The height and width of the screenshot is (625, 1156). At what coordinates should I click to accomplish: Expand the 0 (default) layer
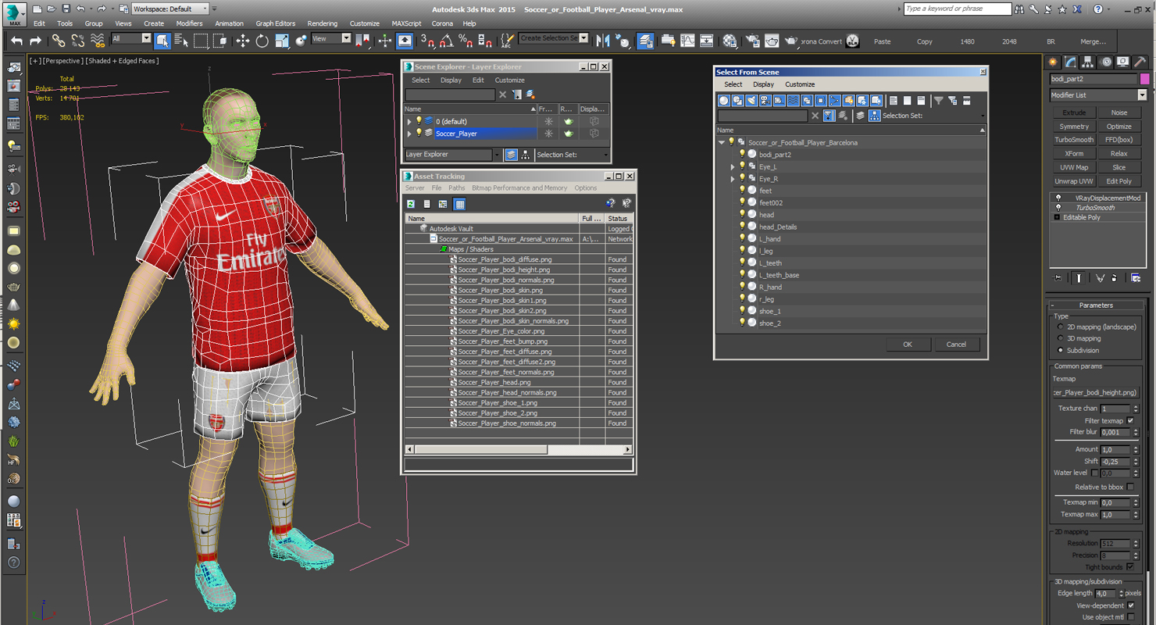coord(409,122)
